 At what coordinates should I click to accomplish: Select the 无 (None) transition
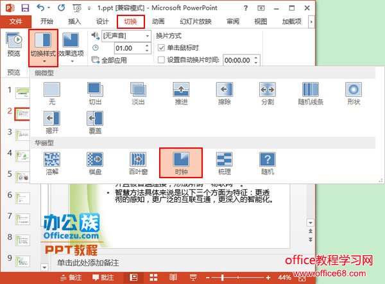(x=52, y=94)
